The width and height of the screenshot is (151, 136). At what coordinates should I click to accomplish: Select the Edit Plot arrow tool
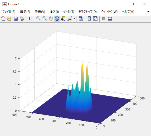[x=30, y=19]
